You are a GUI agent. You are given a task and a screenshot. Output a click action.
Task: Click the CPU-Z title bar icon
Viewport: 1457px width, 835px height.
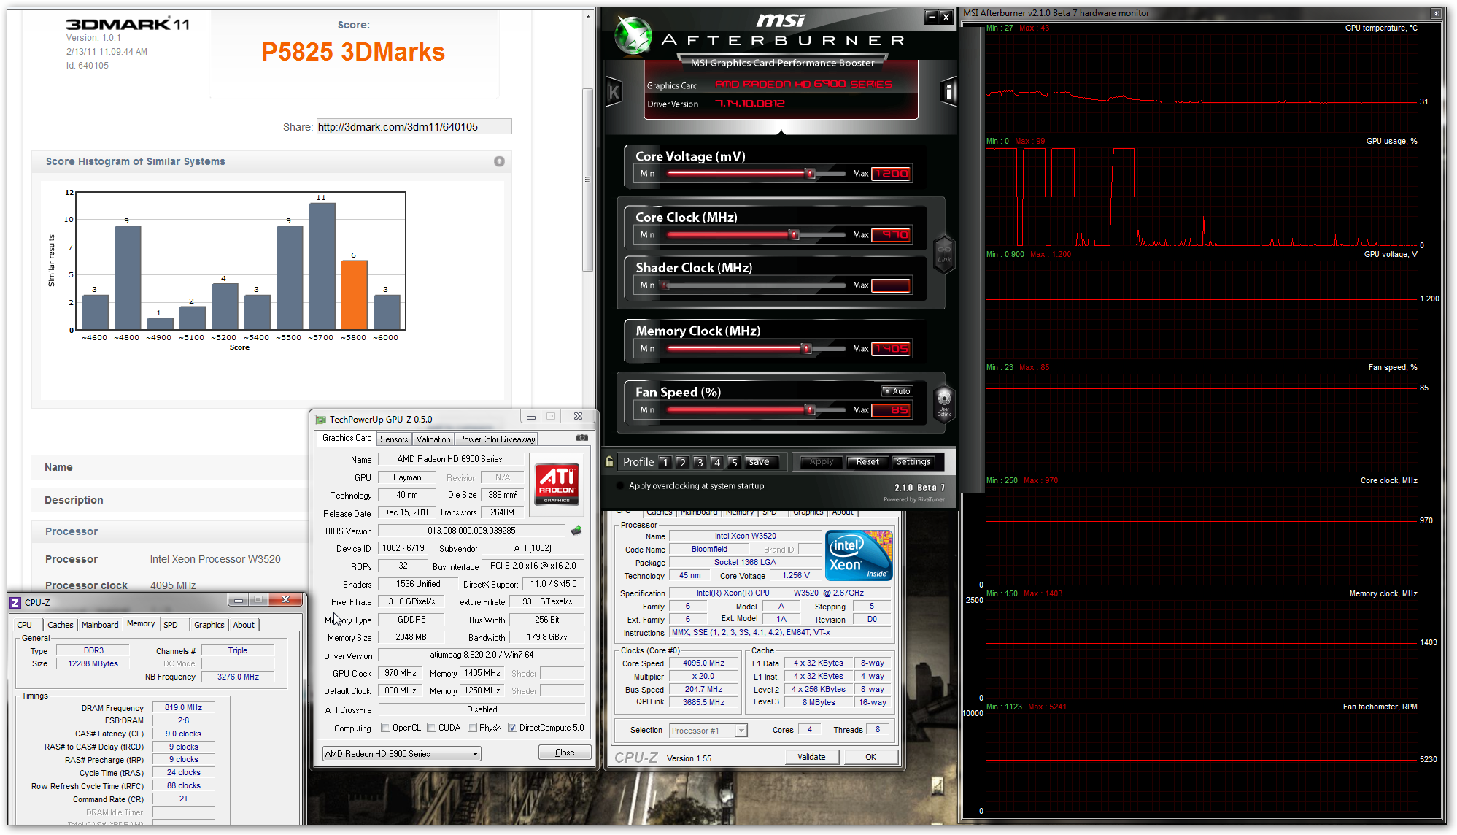[15, 602]
